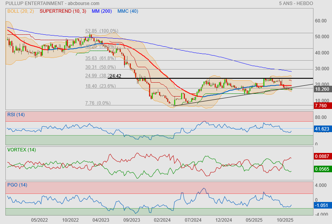Click the red 7.760 price tag
The width and height of the screenshot is (332, 224).
pyautogui.click(x=322, y=106)
